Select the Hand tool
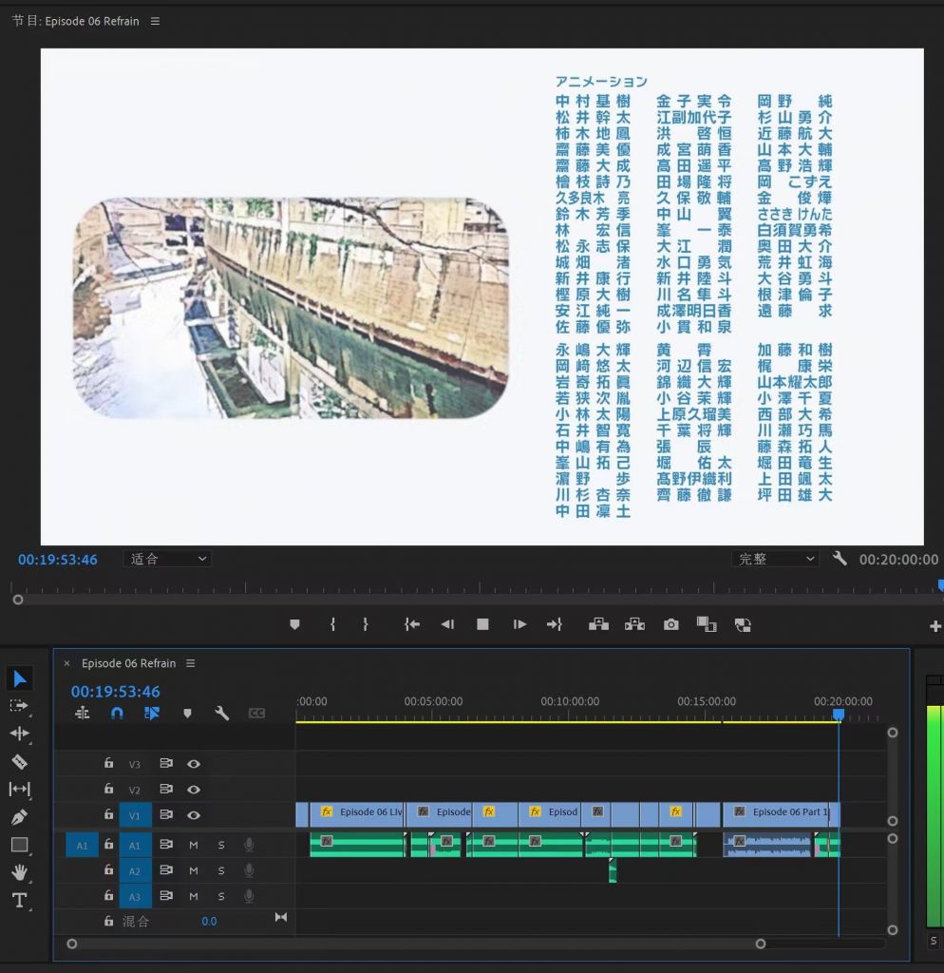 [19, 872]
